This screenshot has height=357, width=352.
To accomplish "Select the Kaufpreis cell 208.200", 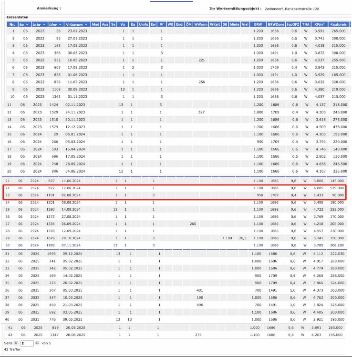I will [x=337, y=245].
